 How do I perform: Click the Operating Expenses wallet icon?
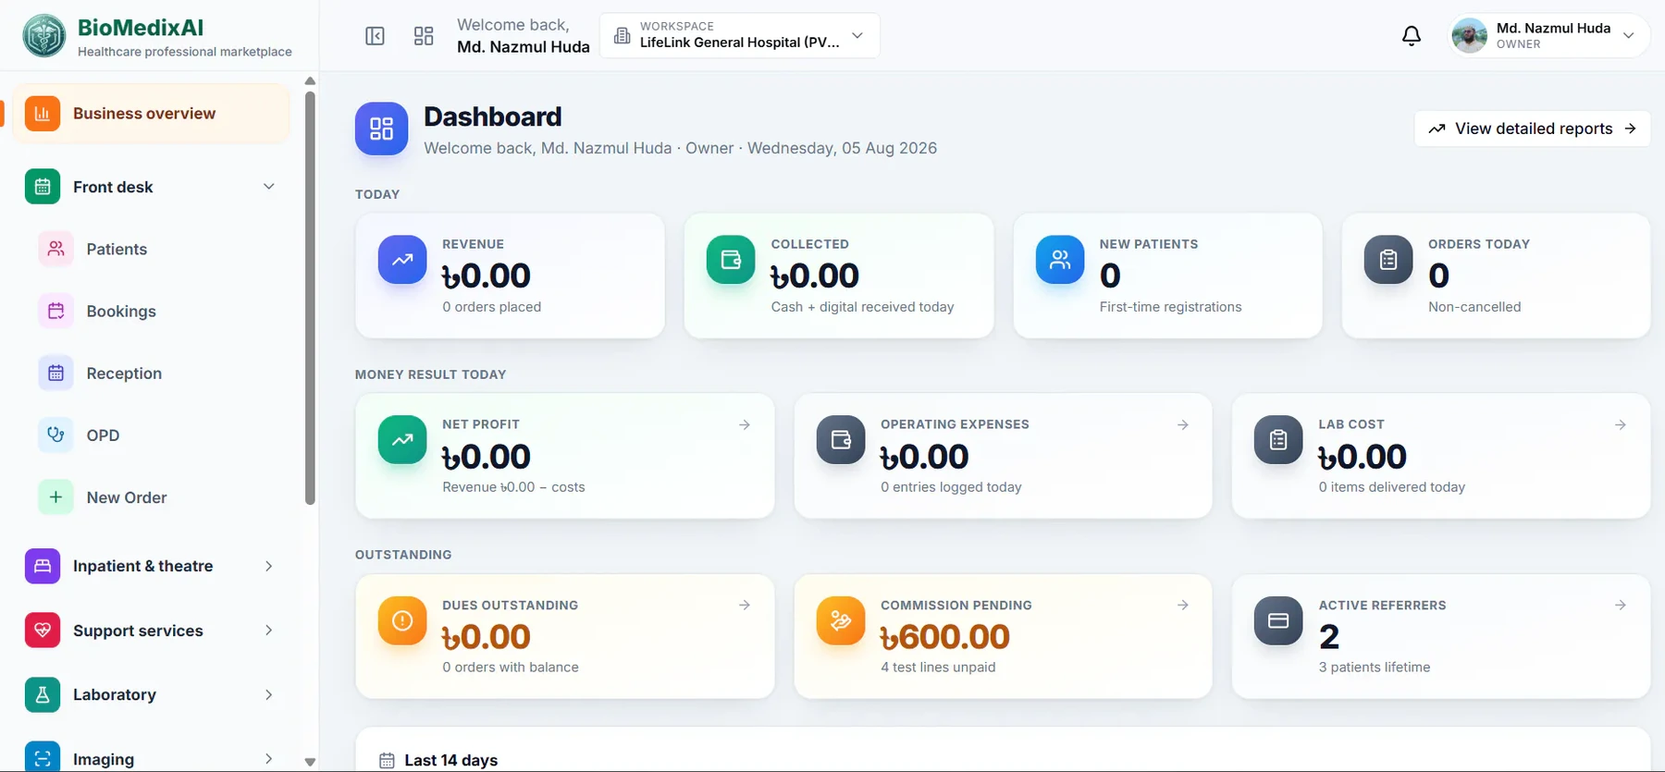point(841,440)
